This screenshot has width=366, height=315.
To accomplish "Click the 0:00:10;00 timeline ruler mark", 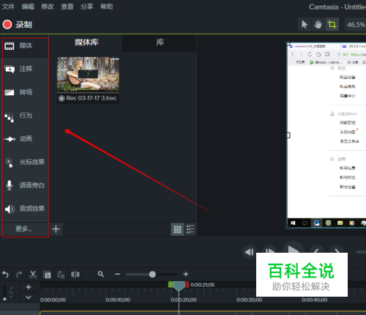I will point(118,300).
